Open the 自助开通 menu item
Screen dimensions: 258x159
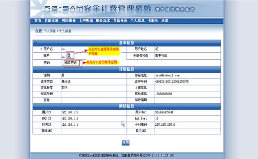click(x=120, y=21)
